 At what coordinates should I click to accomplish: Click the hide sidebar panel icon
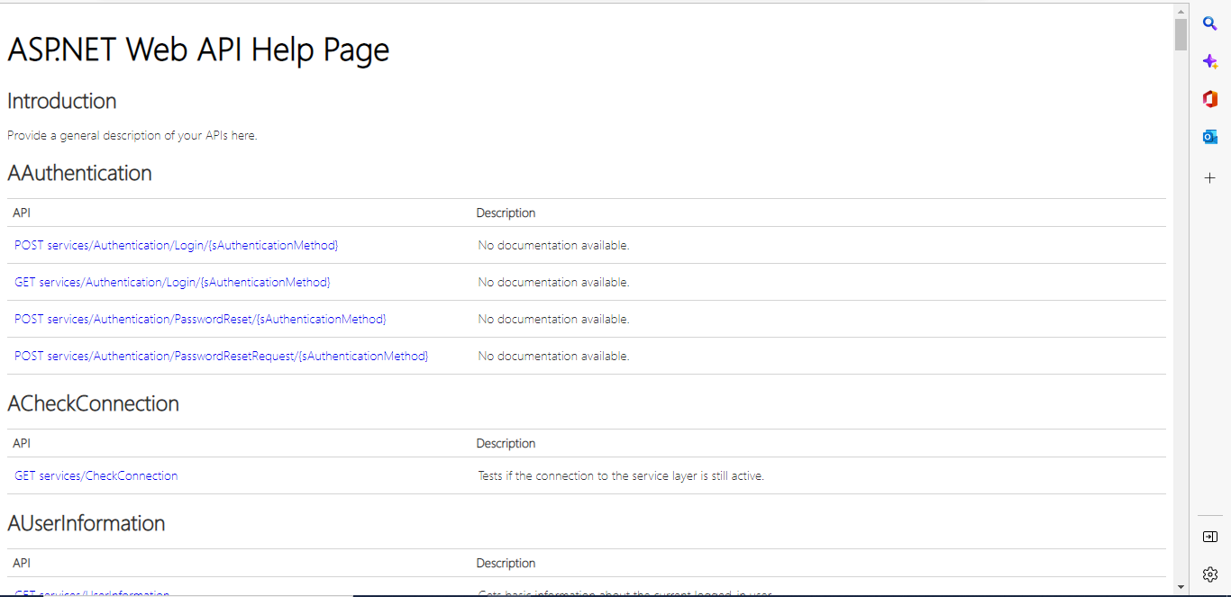[x=1210, y=537]
